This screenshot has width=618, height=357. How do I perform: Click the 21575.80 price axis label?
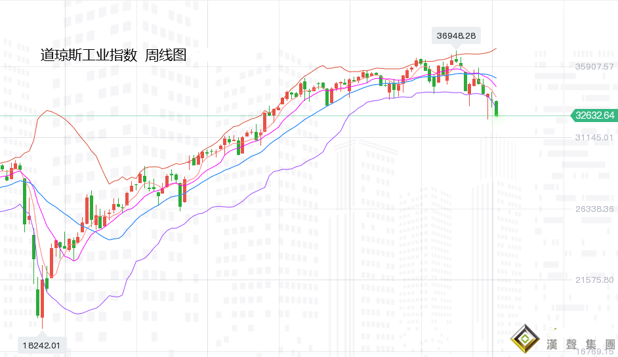594,280
